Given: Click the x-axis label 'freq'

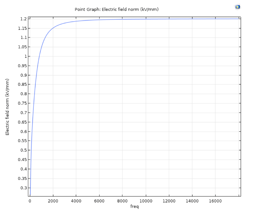Looking at the screenshot, I should click(134, 206).
